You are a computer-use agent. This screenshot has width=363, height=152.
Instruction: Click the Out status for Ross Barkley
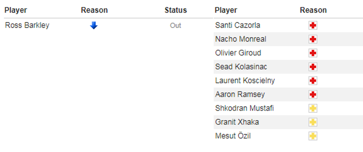coord(176,26)
